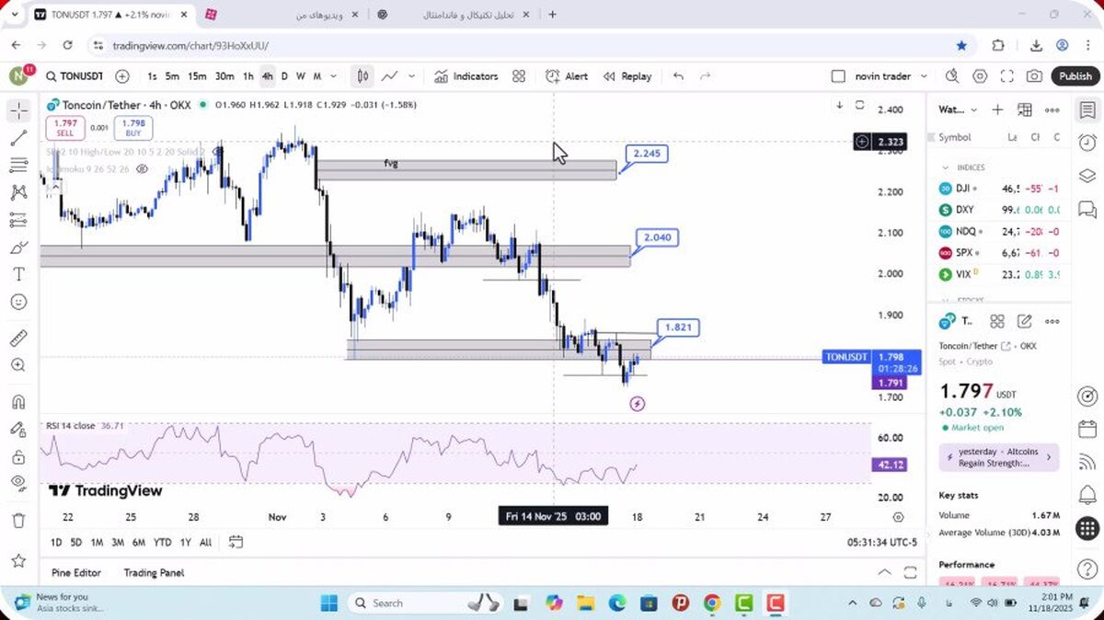Open the TONUSDT symbol search field

click(74, 76)
